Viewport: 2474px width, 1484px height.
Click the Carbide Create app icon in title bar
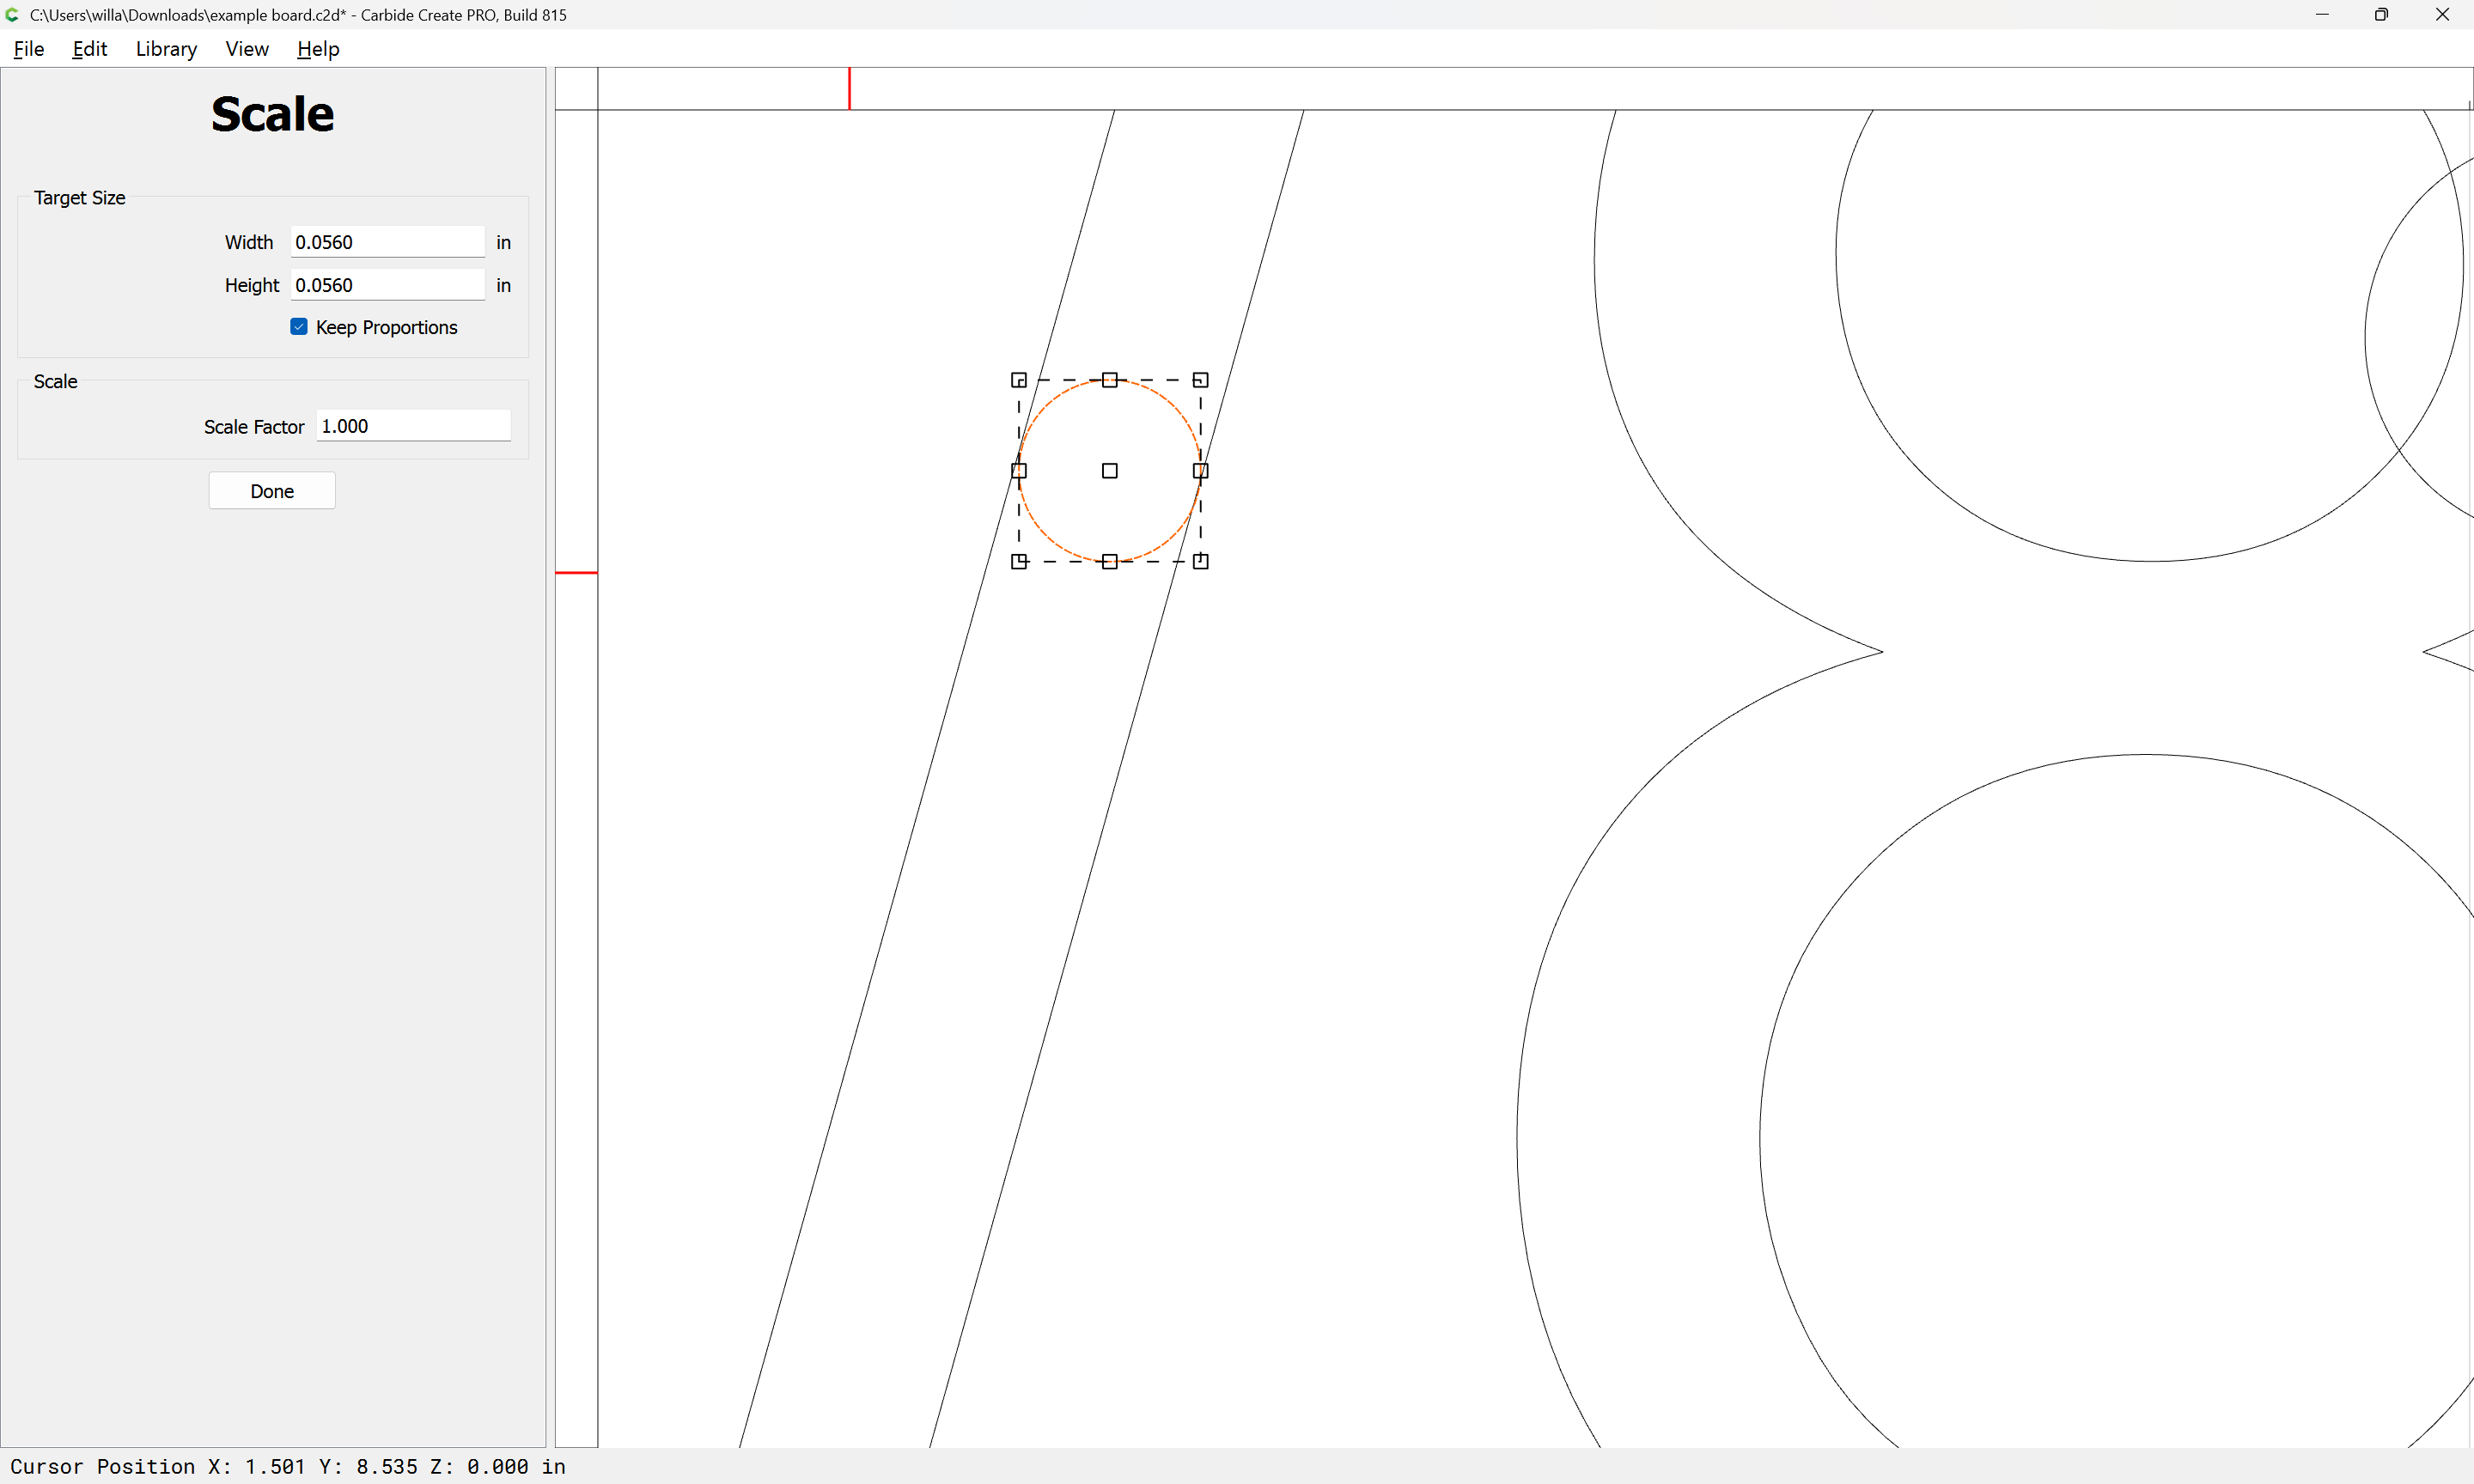point(13,15)
